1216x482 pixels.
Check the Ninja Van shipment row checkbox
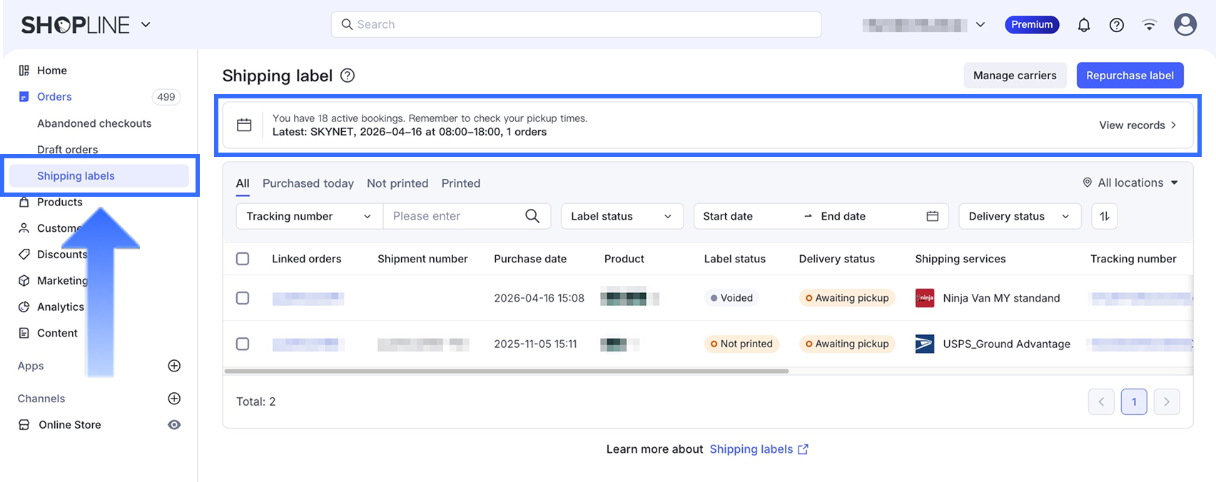pos(243,298)
